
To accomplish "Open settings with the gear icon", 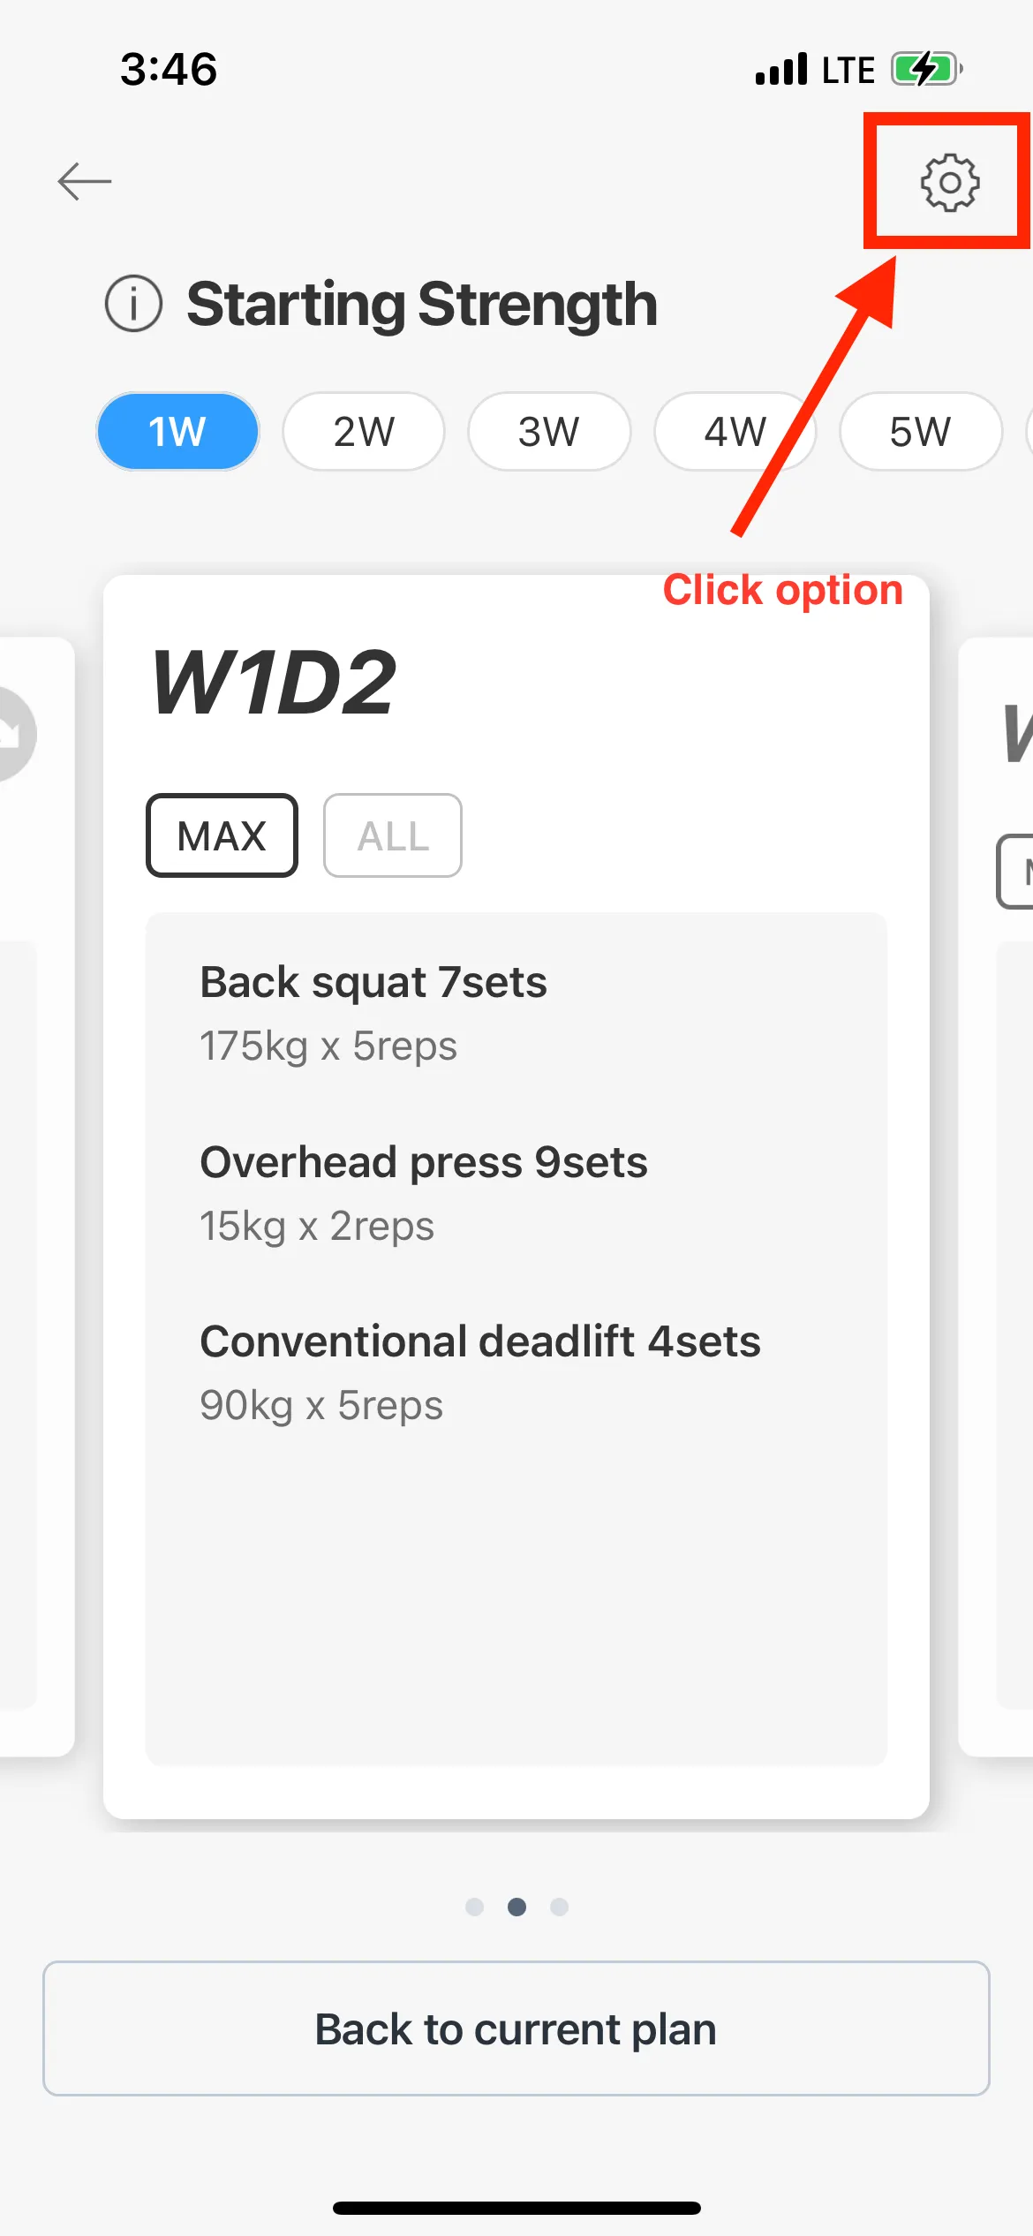I will coord(949,183).
